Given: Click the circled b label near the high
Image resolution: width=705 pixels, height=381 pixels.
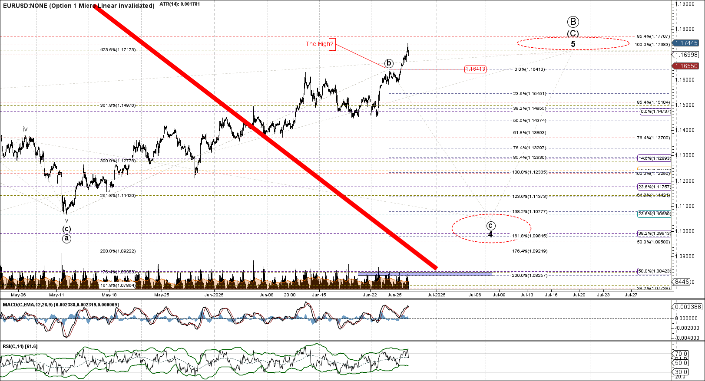Looking at the screenshot, I should coord(389,63).
